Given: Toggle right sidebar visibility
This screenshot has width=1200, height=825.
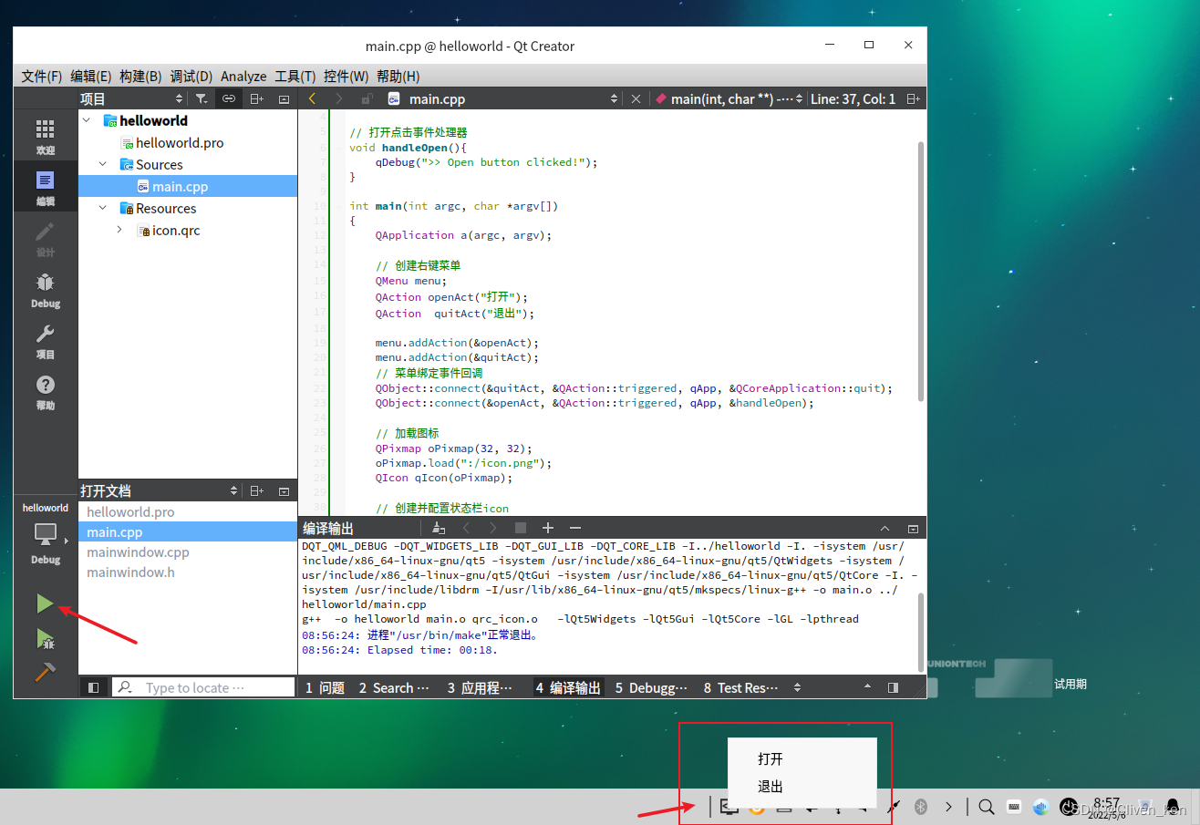Looking at the screenshot, I should coord(893,687).
